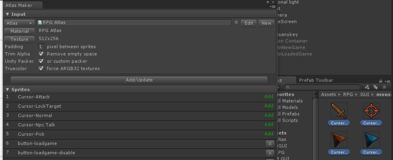Screen dimensions: 393x160
Task: Click the RPG breadcrumb in Project panel
Action: click(348, 94)
